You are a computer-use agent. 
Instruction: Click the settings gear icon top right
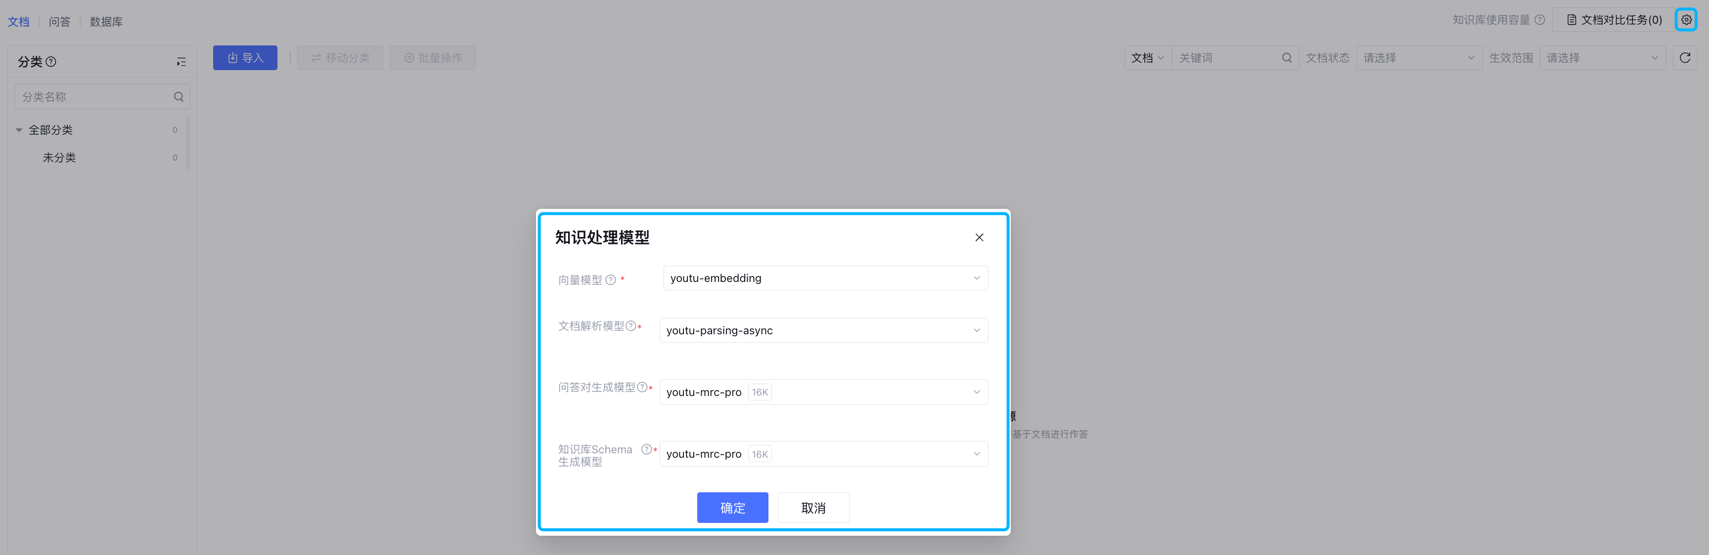[x=1686, y=20]
